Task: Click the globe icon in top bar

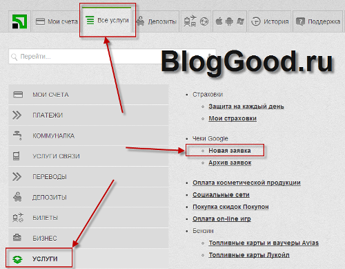Action: click(204, 21)
